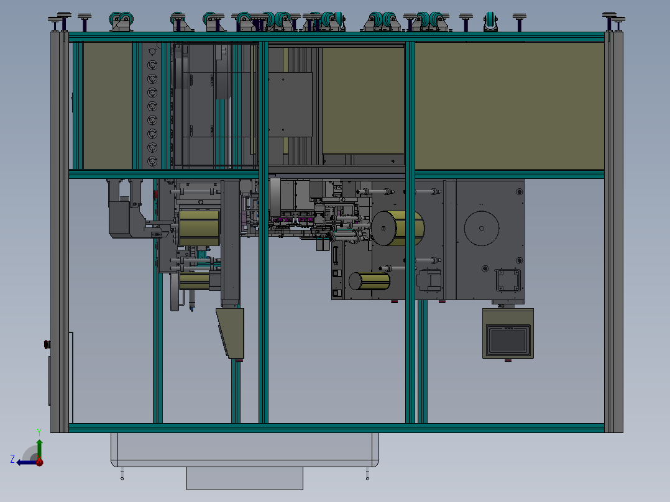The height and width of the screenshot is (502, 670).
Task: Select the small yellow roll below the center roll
Action: pyautogui.click(x=369, y=281)
